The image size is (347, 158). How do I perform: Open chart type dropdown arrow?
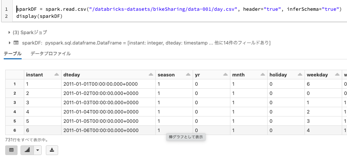pyautogui.click(x=37, y=150)
